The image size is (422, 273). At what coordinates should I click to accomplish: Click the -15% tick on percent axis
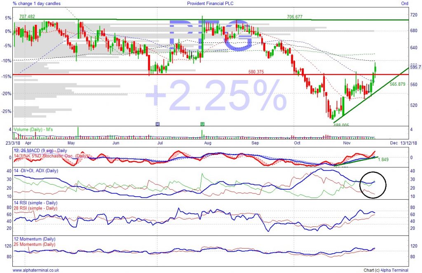[7, 76]
